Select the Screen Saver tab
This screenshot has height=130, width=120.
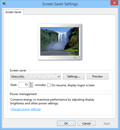coord(13,12)
